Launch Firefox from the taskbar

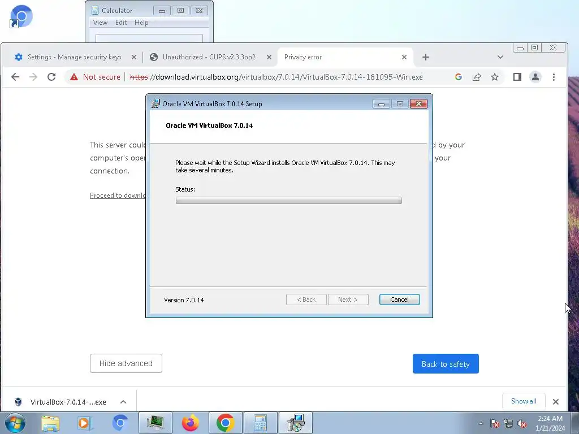pyautogui.click(x=191, y=423)
